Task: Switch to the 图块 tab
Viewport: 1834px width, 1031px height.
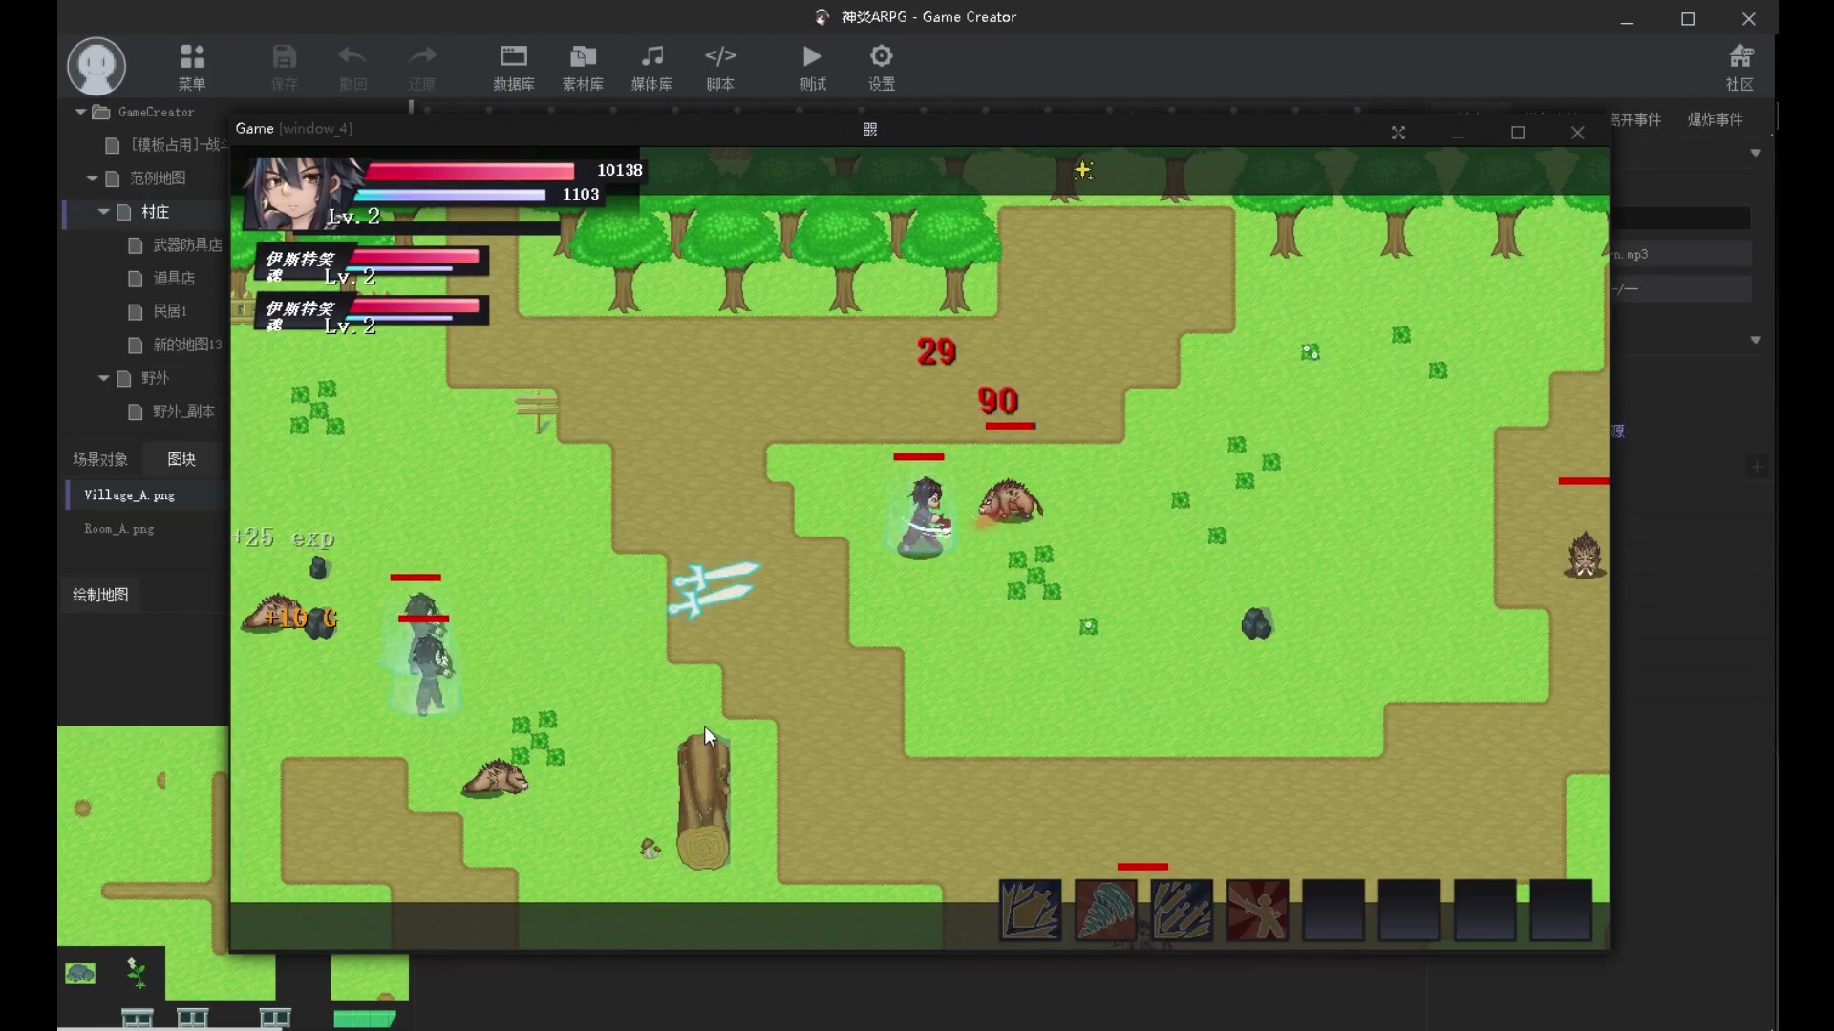Action: pos(181,459)
